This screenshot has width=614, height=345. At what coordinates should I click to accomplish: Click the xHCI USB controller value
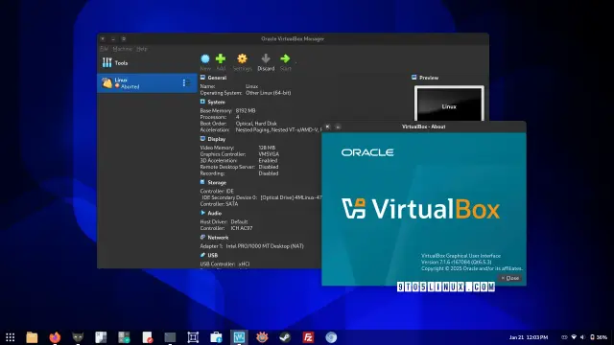(x=244, y=264)
